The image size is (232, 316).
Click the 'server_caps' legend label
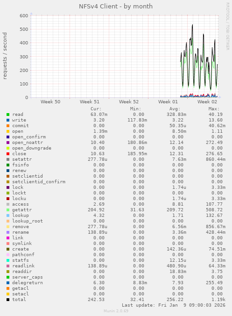(28, 277)
